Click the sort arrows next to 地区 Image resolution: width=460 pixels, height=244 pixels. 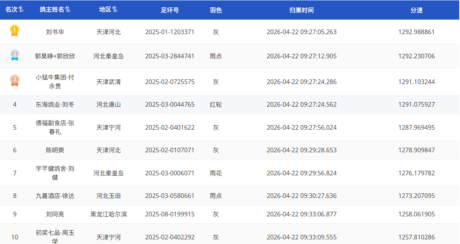coord(115,10)
